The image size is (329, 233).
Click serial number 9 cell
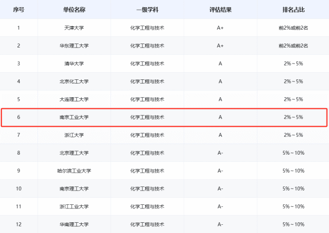19,171
